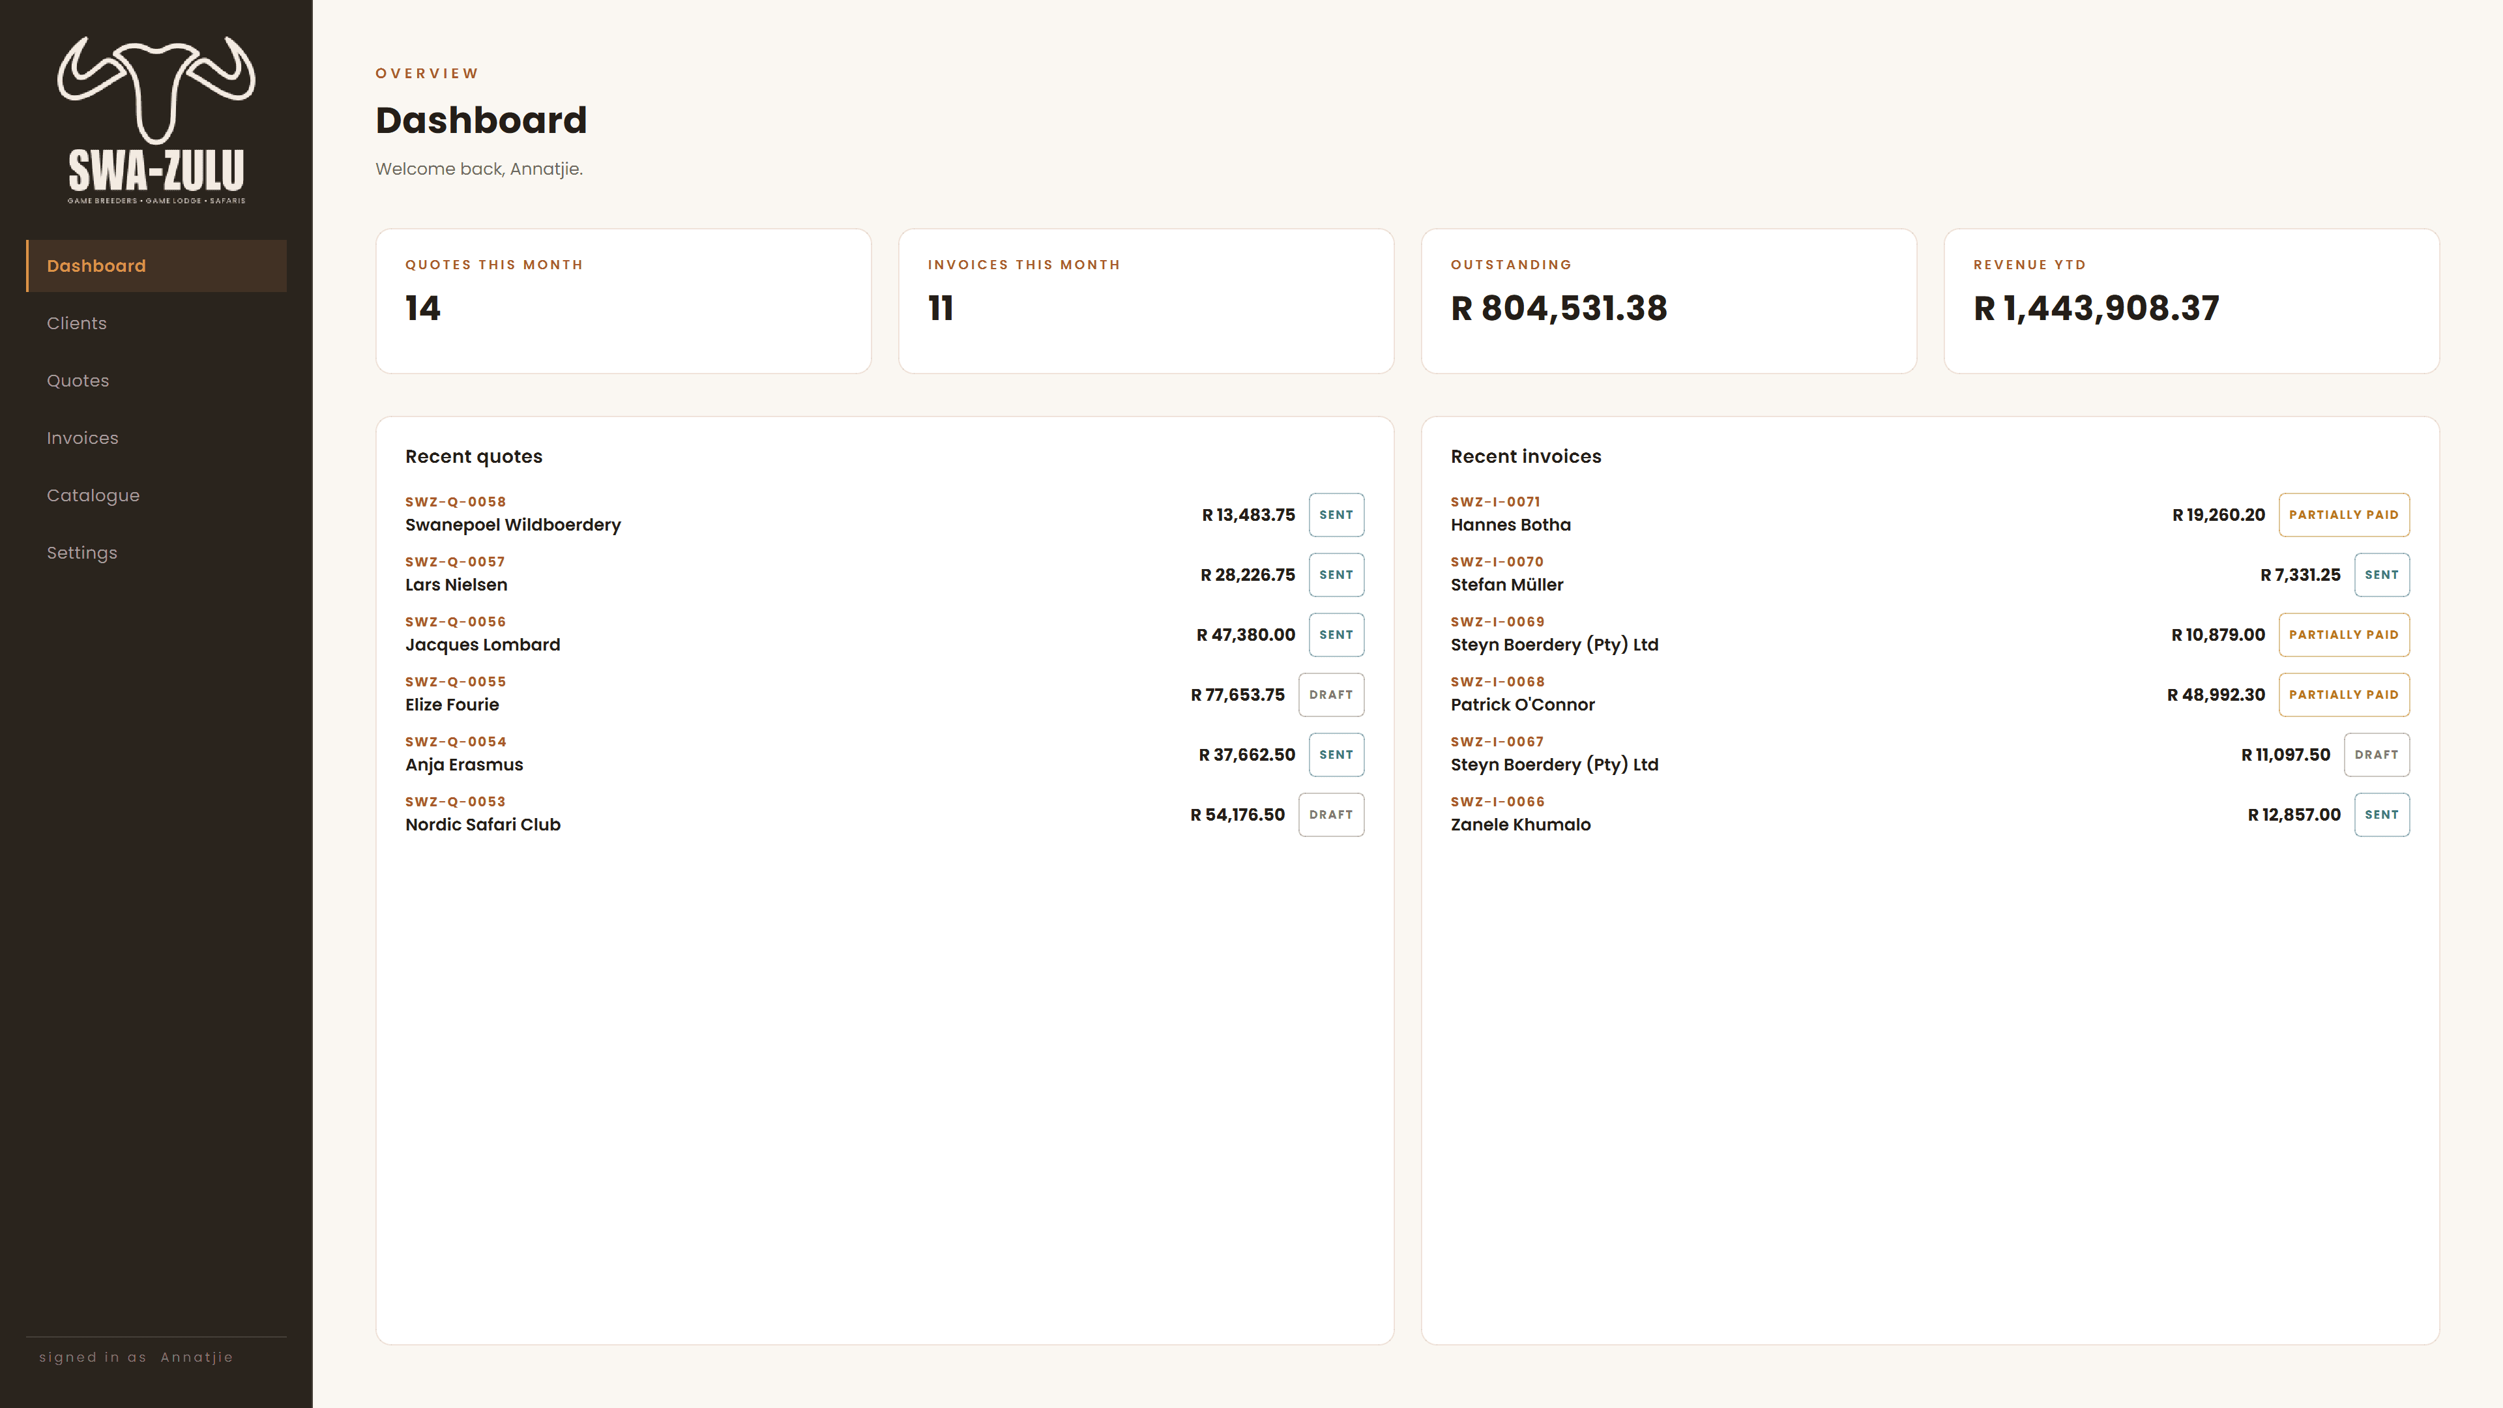Image resolution: width=2503 pixels, height=1408 pixels.
Task: Select the Invoices This Month card
Action: (x=1146, y=301)
